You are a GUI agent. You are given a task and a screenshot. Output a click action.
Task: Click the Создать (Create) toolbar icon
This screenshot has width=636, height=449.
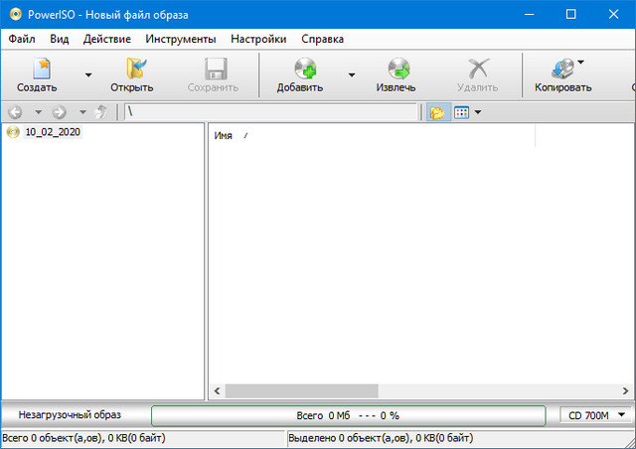(x=37, y=69)
